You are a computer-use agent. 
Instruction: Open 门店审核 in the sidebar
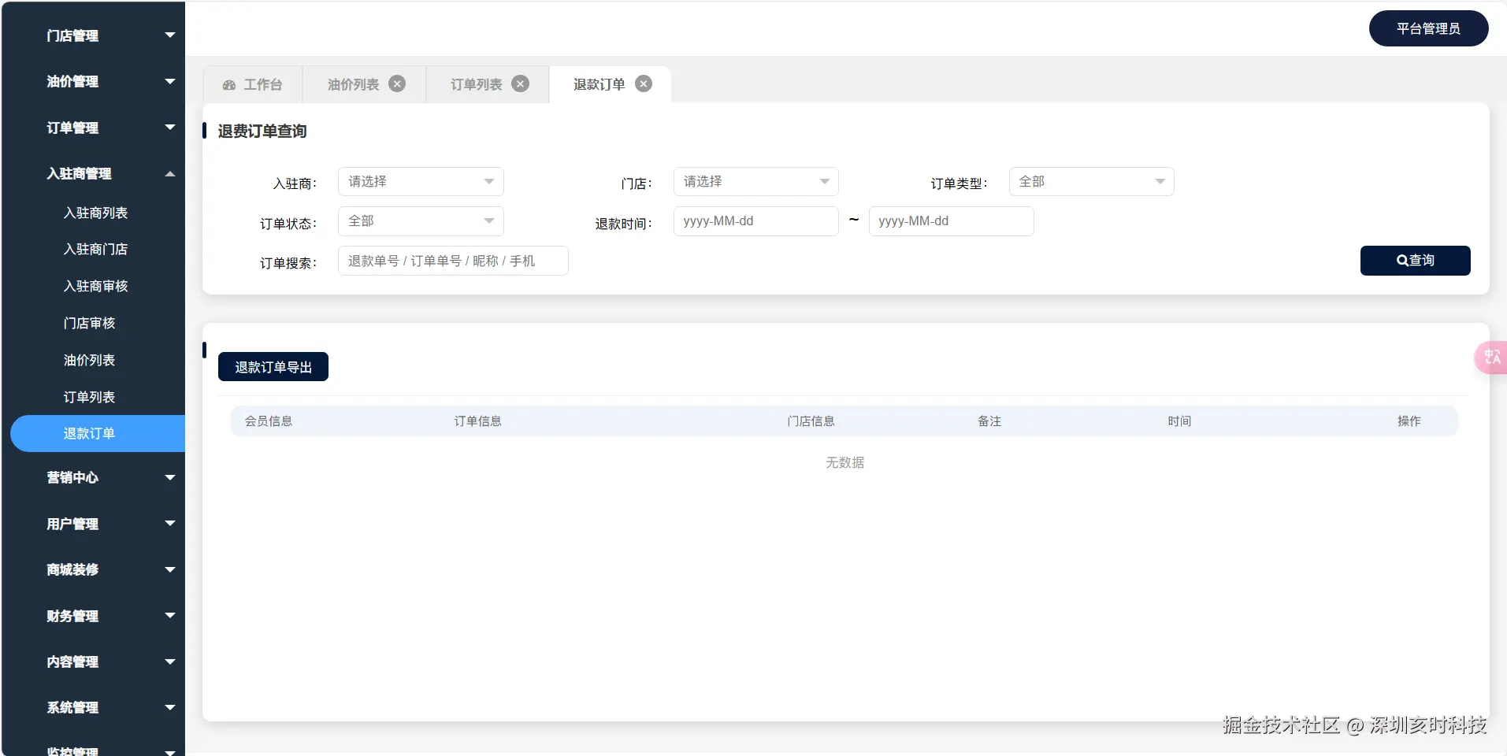click(x=89, y=323)
